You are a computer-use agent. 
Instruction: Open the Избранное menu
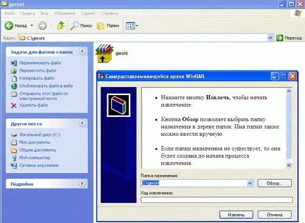pyautogui.click(x=65, y=13)
